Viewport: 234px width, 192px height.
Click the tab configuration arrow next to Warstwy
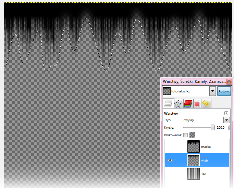tap(226, 113)
